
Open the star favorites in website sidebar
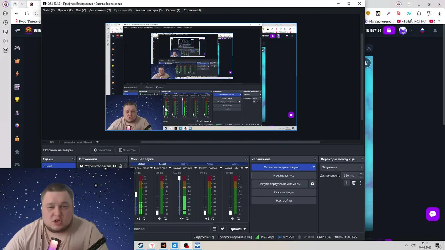pos(17,152)
